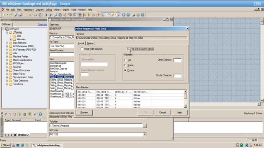
Task: Click the Start button
Action: (5, 145)
